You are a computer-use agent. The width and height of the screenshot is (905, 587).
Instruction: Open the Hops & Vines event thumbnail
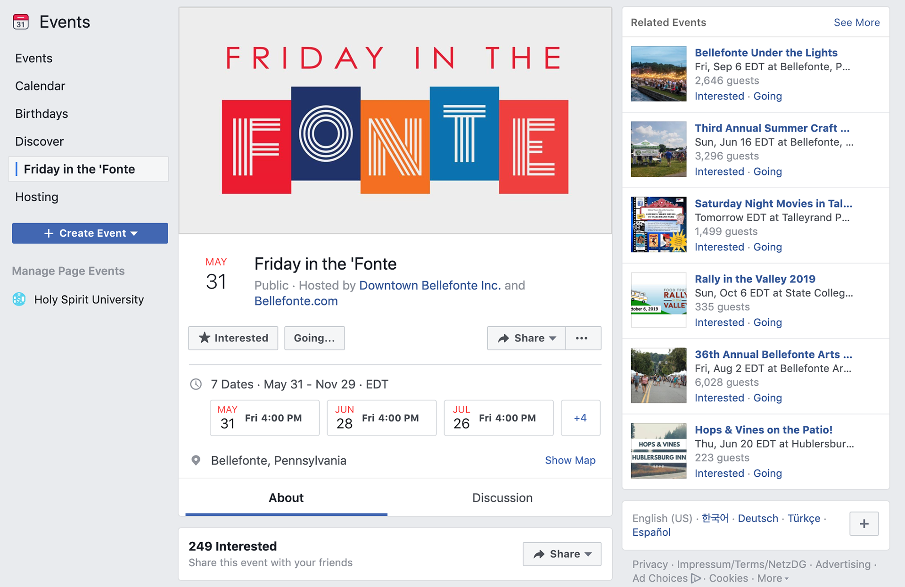[658, 451]
